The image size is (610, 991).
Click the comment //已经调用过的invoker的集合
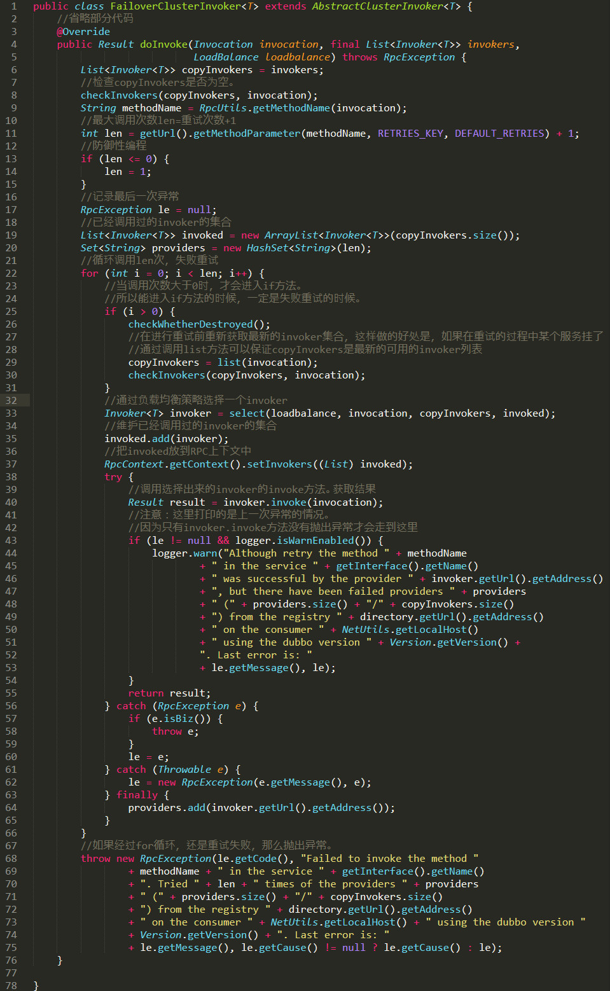156,223
